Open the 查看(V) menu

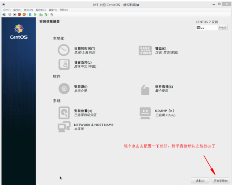pos(53,10)
